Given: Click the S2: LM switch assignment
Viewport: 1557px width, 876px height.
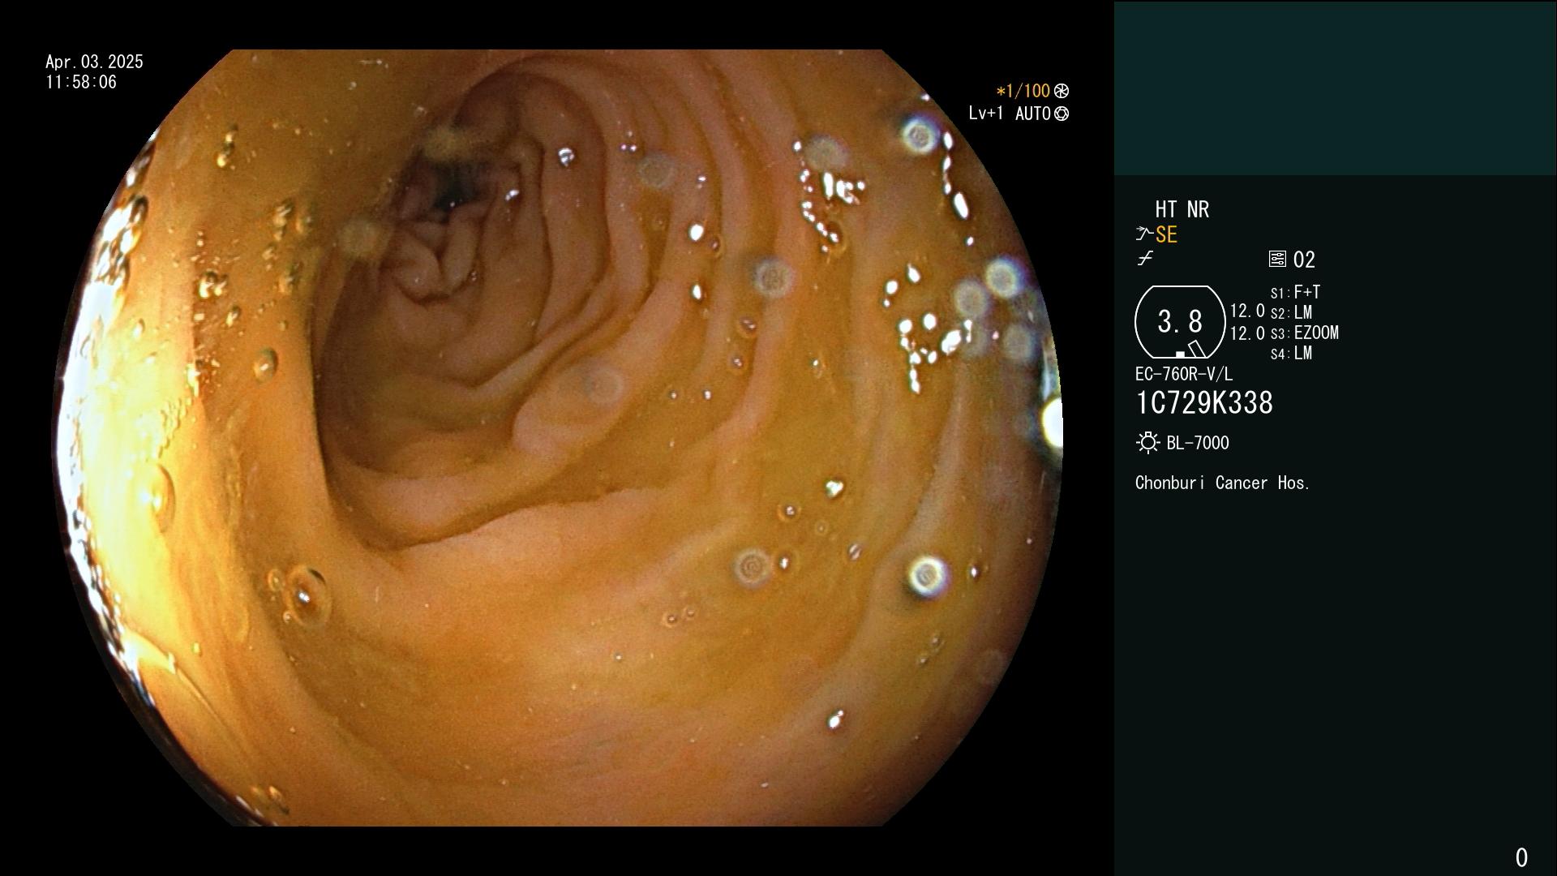Looking at the screenshot, I should click(x=1291, y=312).
